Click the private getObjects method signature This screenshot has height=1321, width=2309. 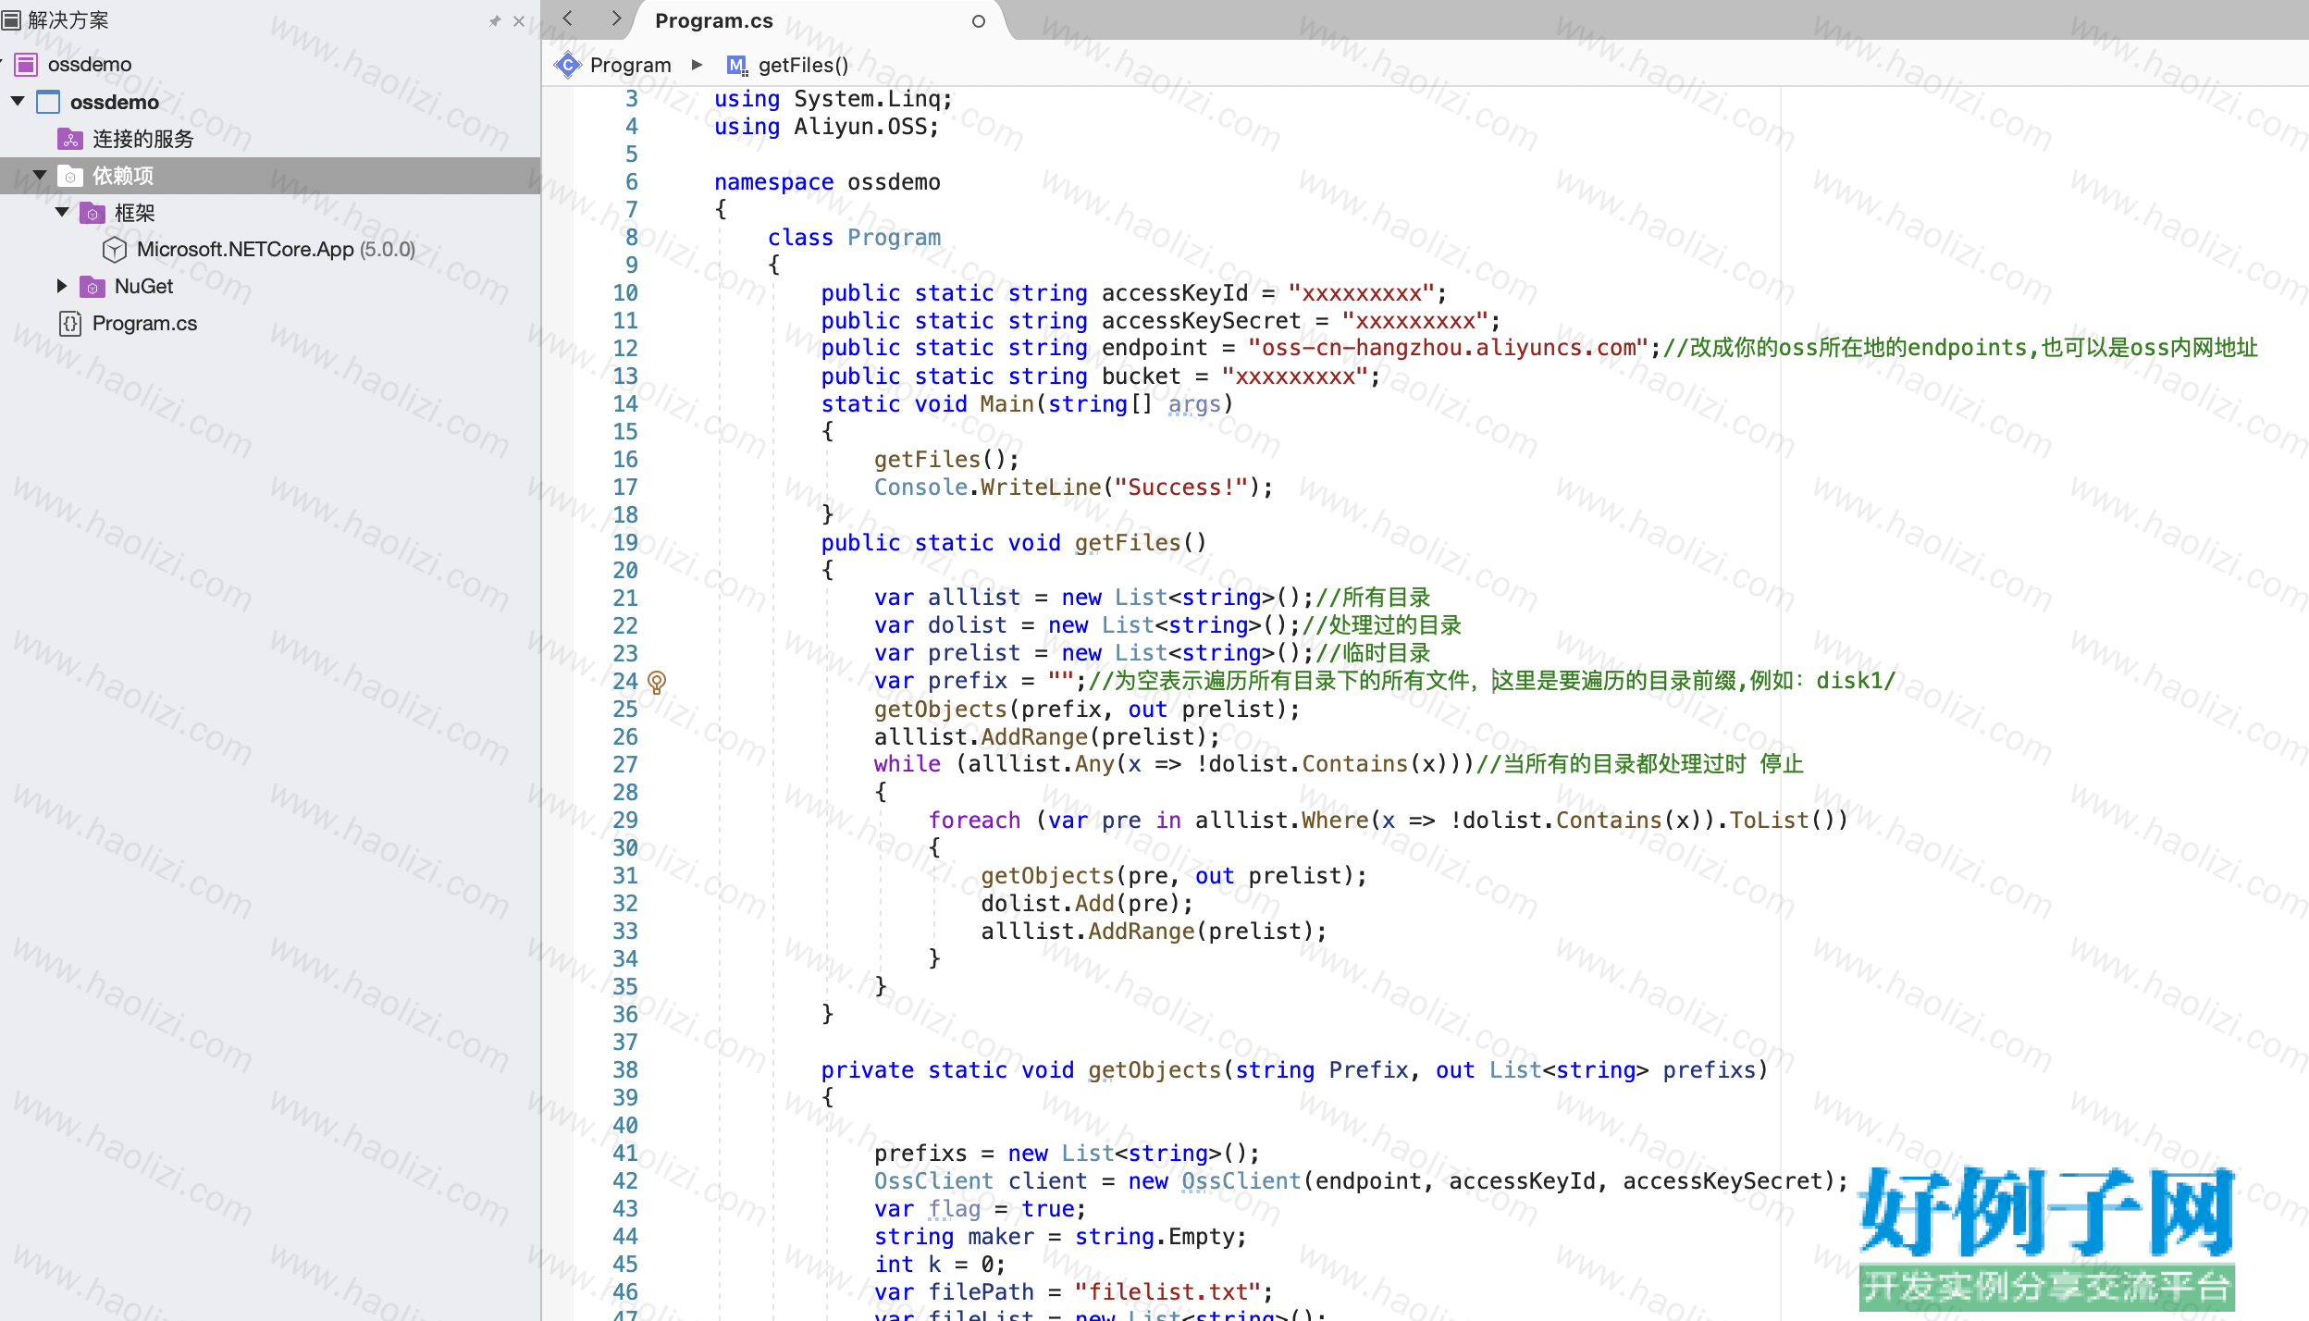(1294, 1070)
